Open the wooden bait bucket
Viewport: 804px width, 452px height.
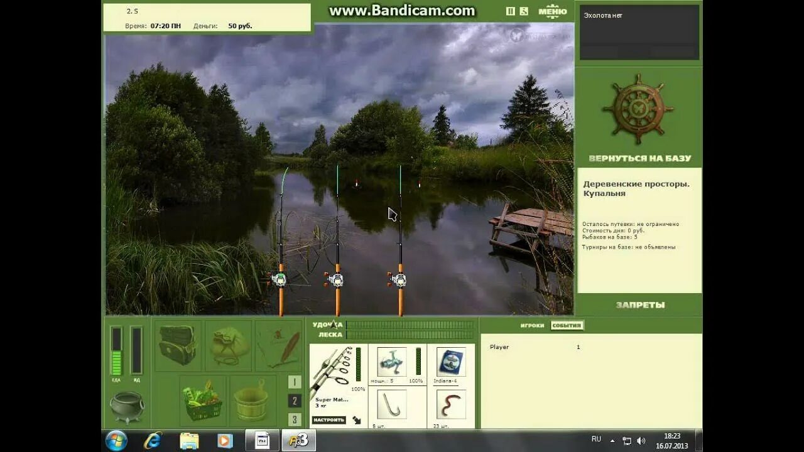click(x=253, y=401)
